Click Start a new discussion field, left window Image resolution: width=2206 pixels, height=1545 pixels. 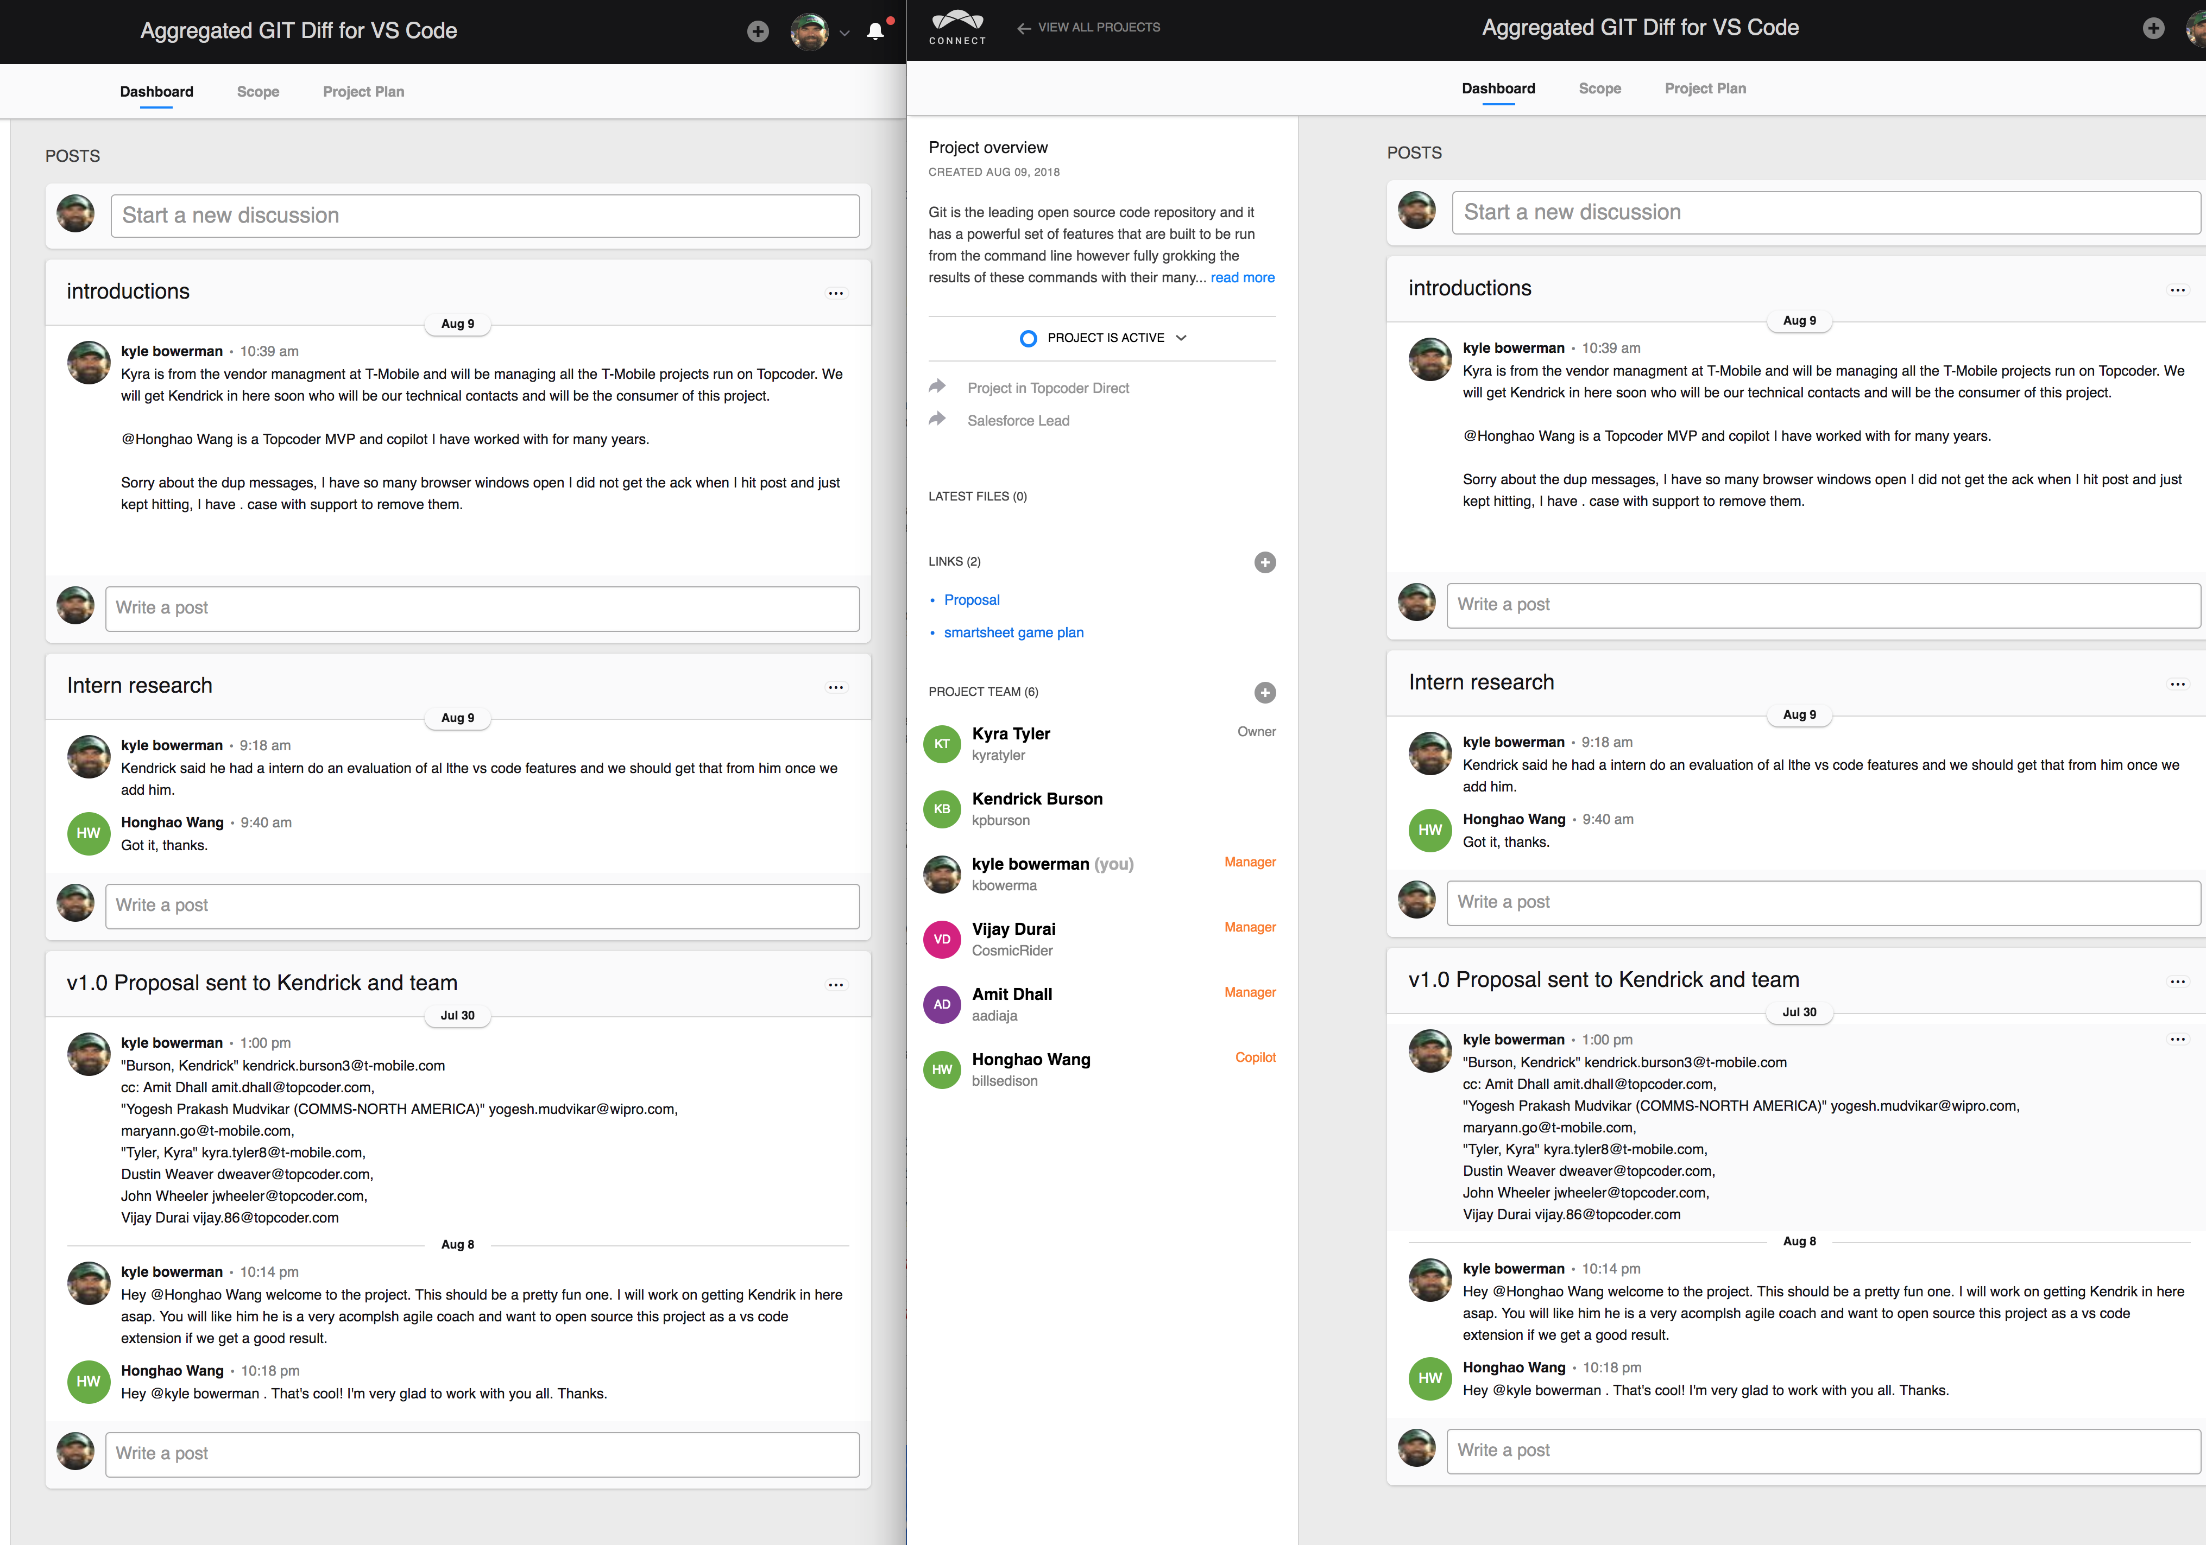pos(484,216)
